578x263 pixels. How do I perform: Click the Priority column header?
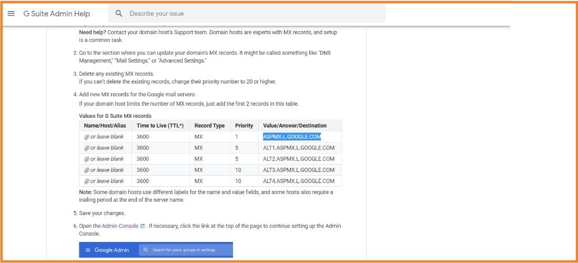coord(244,126)
